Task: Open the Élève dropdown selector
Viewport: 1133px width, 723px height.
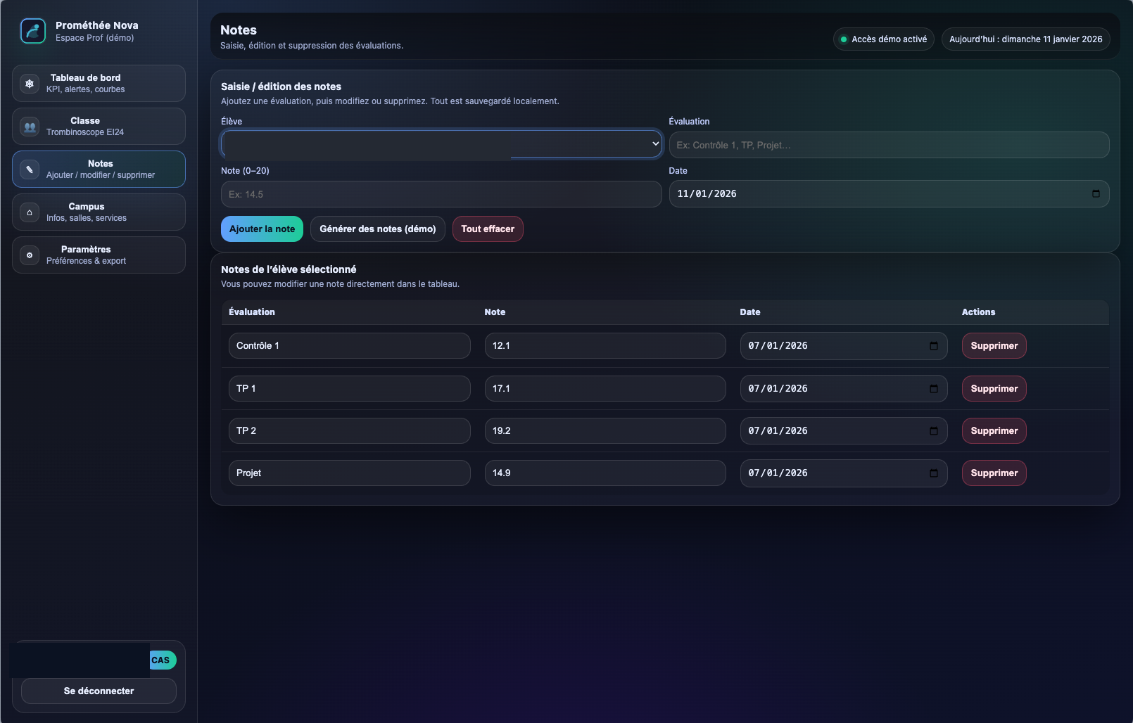Action: pos(441,144)
